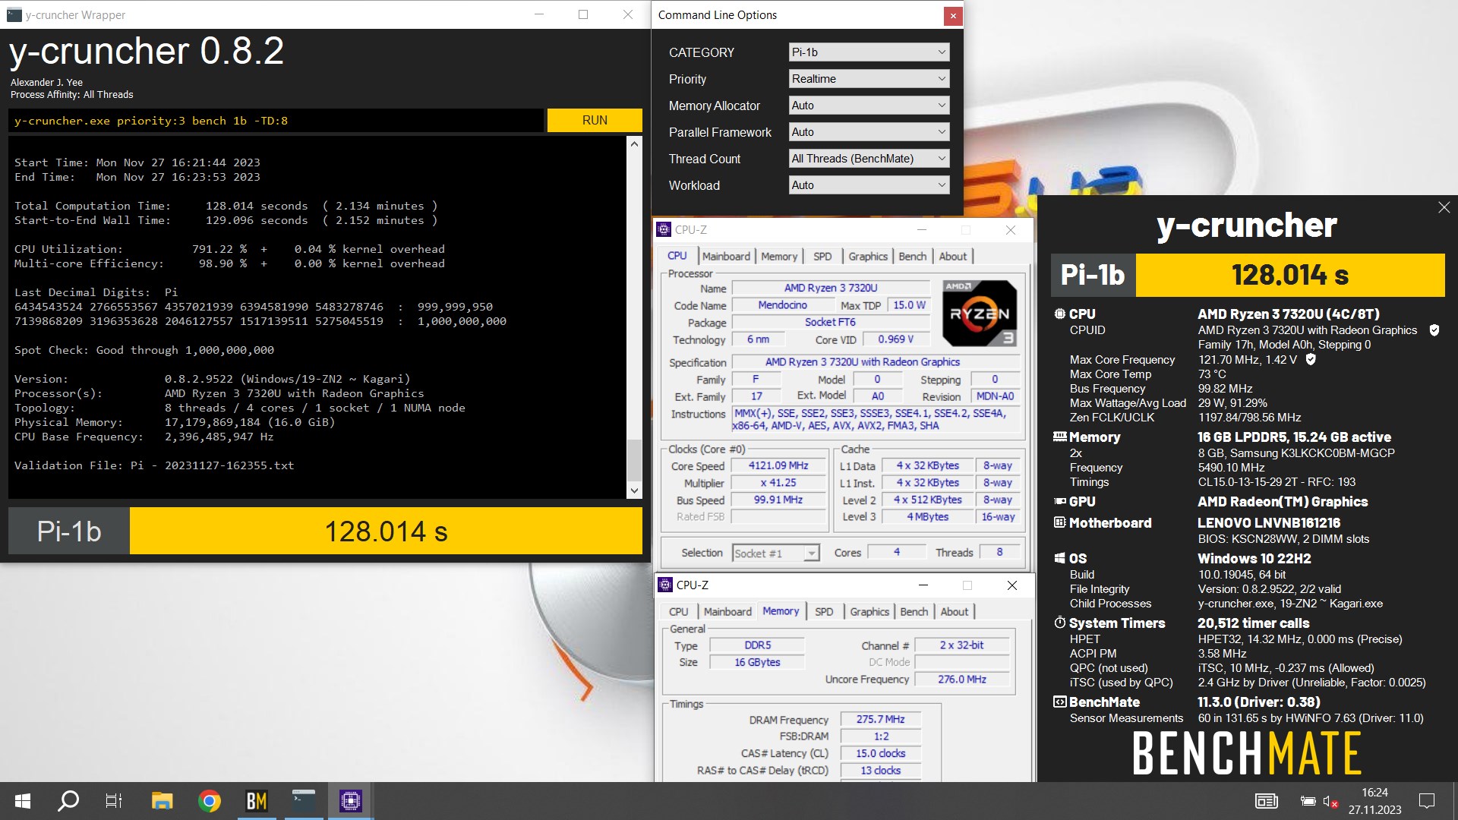The image size is (1458, 820).
Task: Open Thread Count dropdown All Threads
Action: (869, 159)
